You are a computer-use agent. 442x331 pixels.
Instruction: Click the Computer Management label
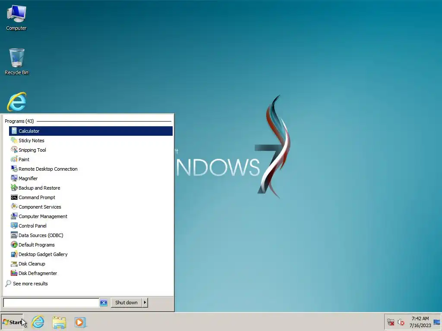(43, 216)
